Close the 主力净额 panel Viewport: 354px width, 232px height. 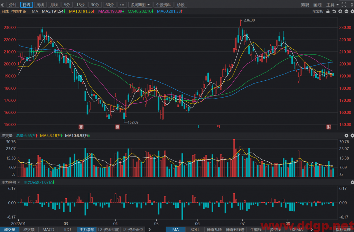click(x=352, y=182)
